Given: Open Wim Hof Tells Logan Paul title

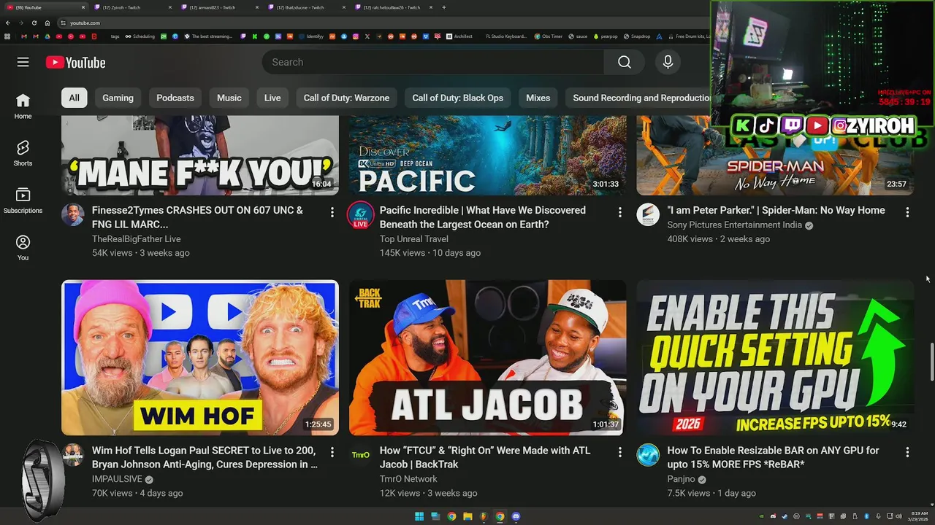Looking at the screenshot, I should [x=205, y=457].
